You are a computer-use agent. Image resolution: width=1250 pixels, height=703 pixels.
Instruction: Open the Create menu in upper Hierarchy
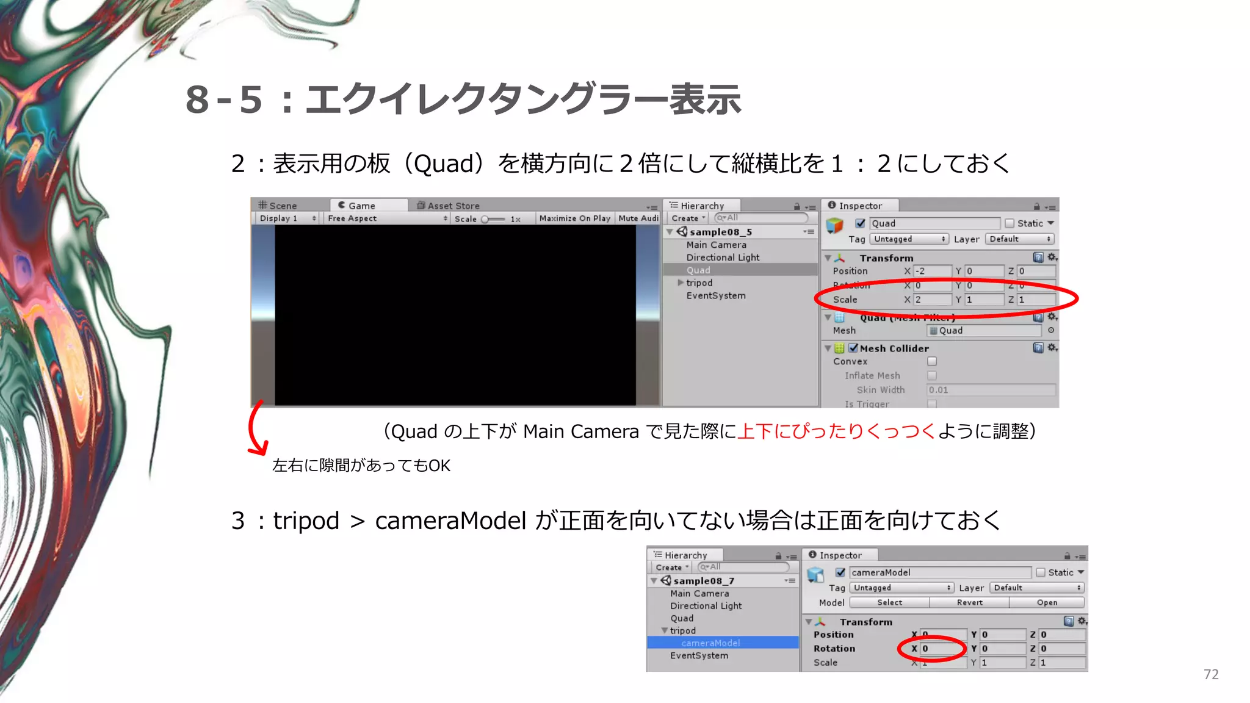(x=688, y=218)
